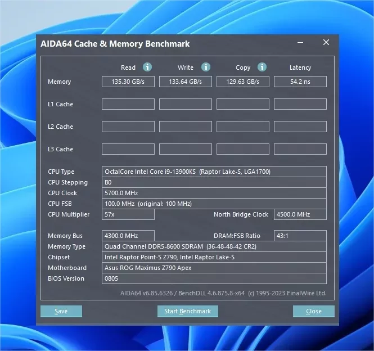374x351 pixels.
Task: Click the CPU Stepping value B0
Action: [x=214, y=182]
